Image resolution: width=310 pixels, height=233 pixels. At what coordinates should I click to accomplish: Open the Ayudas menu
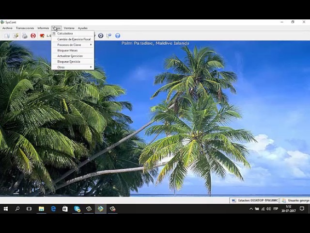click(x=83, y=28)
